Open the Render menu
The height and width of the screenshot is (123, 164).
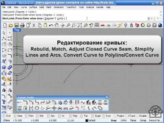[x=100, y=7]
